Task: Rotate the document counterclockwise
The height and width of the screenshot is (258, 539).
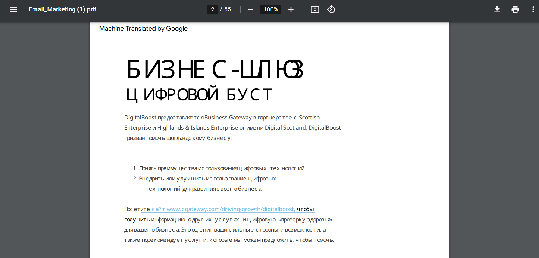Action: click(x=331, y=9)
